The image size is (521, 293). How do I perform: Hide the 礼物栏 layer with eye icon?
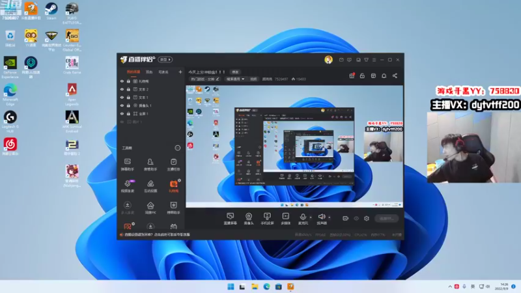pyautogui.click(x=122, y=81)
